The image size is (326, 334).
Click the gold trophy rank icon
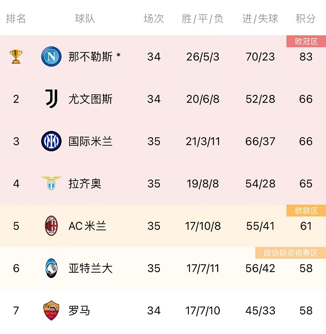[16, 57]
